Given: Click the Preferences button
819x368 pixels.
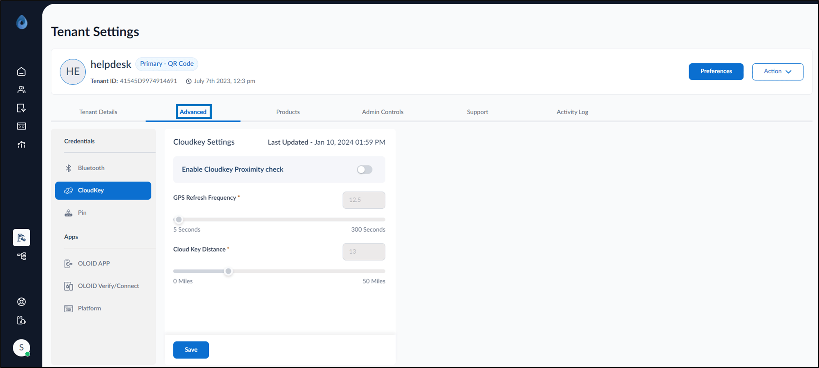Looking at the screenshot, I should tap(716, 71).
